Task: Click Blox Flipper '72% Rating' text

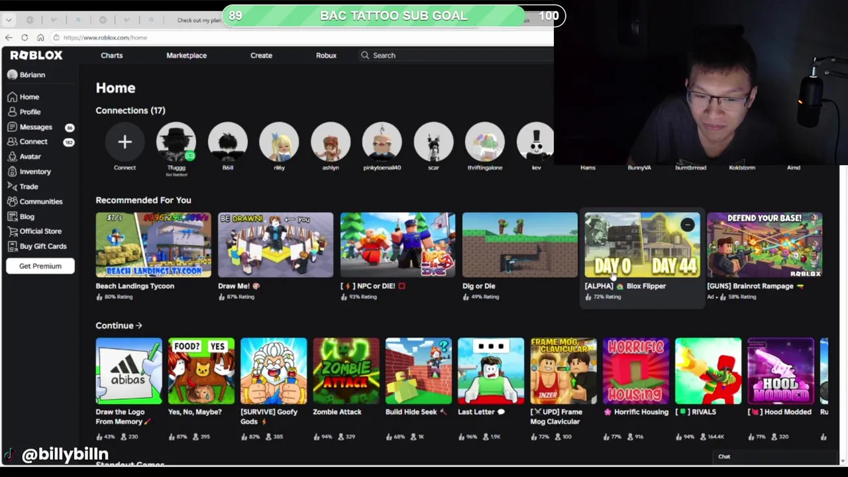Action: (x=608, y=297)
